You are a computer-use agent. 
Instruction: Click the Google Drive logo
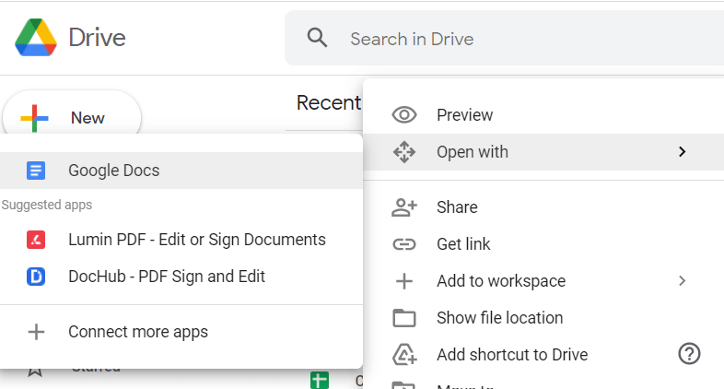(36, 39)
